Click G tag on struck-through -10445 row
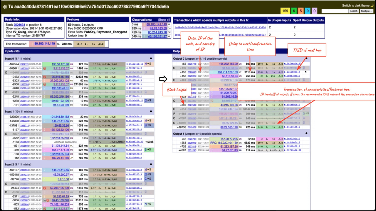Image resolution: width=376 pixels, height=211 pixels. coord(145,72)
